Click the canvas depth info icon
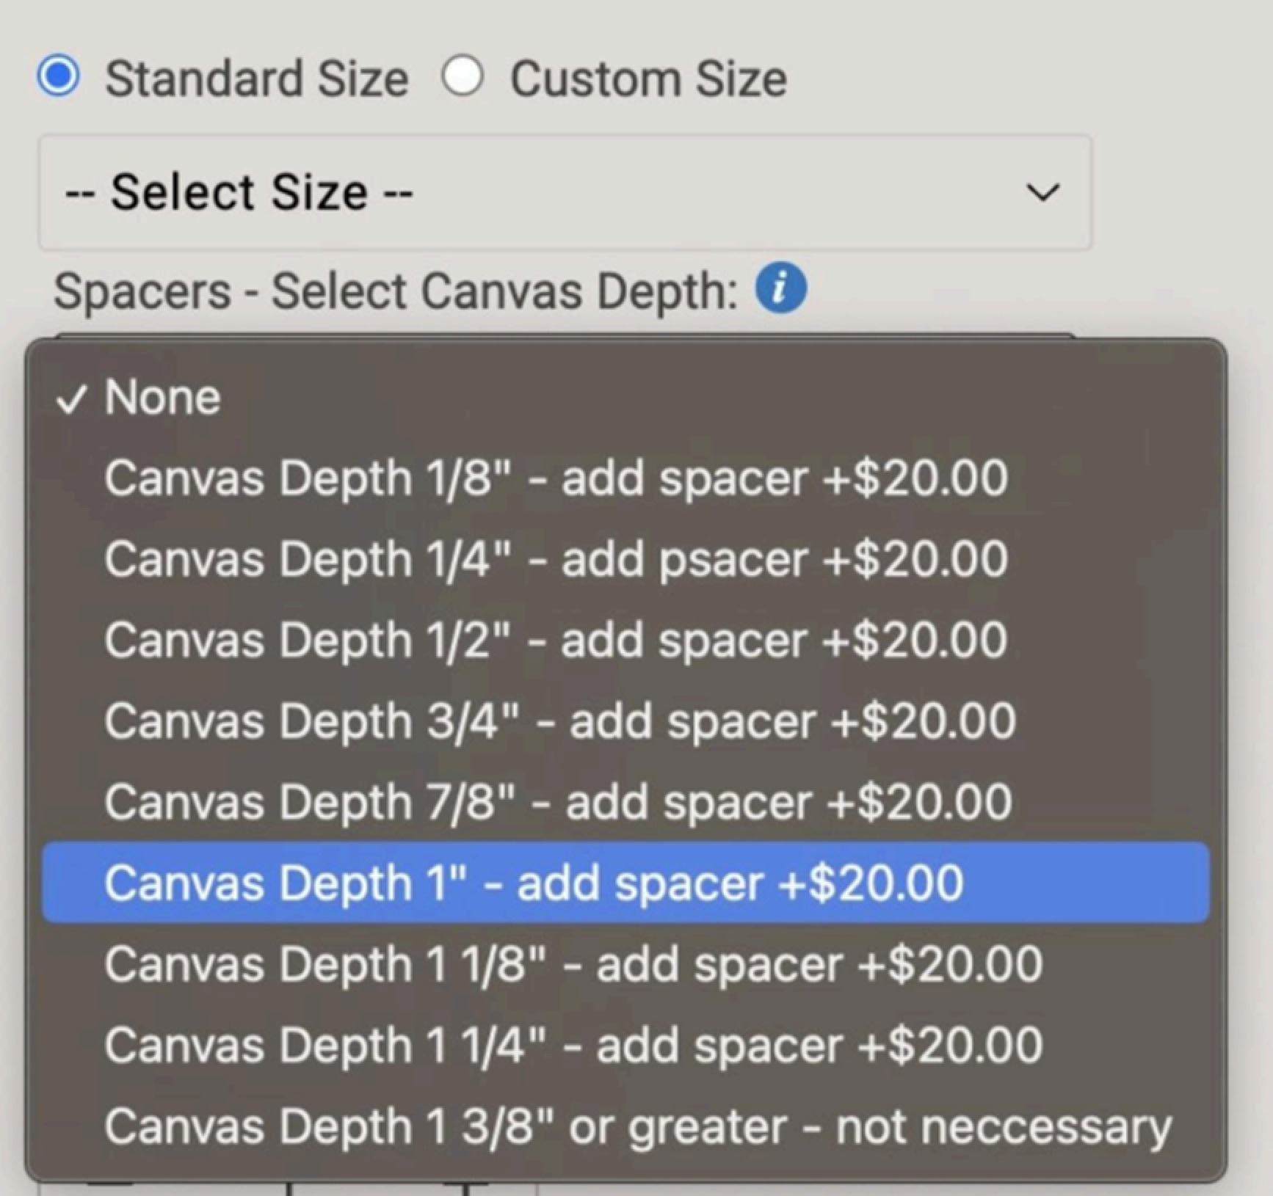The width and height of the screenshot is (1273, 1196). tap(780, 289)
